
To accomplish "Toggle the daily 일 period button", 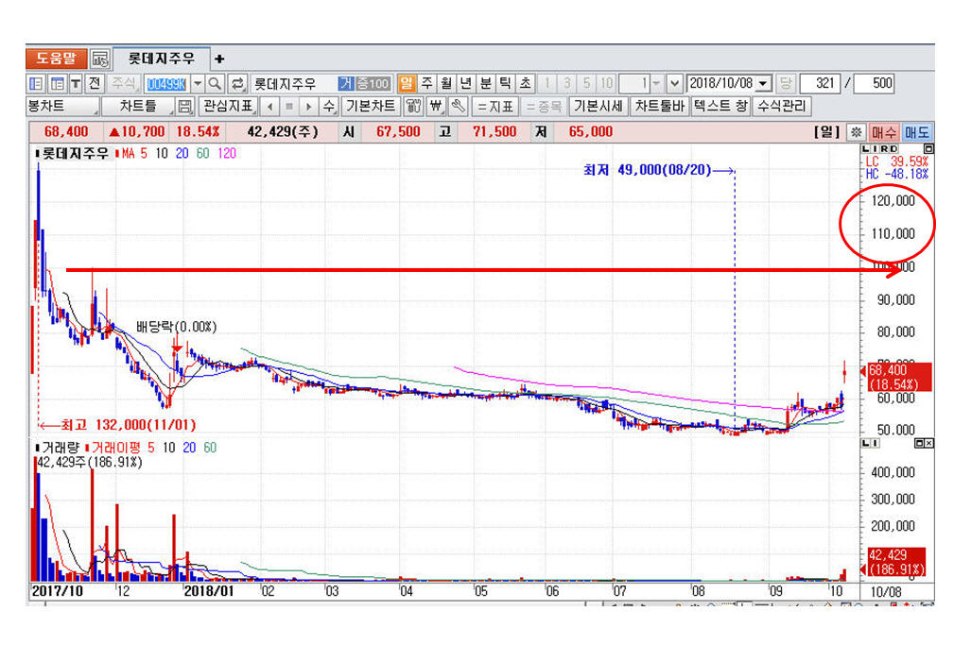I will (x=406, y=83).
